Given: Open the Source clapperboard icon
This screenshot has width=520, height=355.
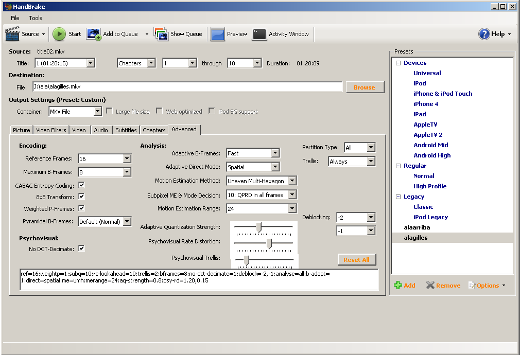Looking at the screenshot, I should [12, 34].
